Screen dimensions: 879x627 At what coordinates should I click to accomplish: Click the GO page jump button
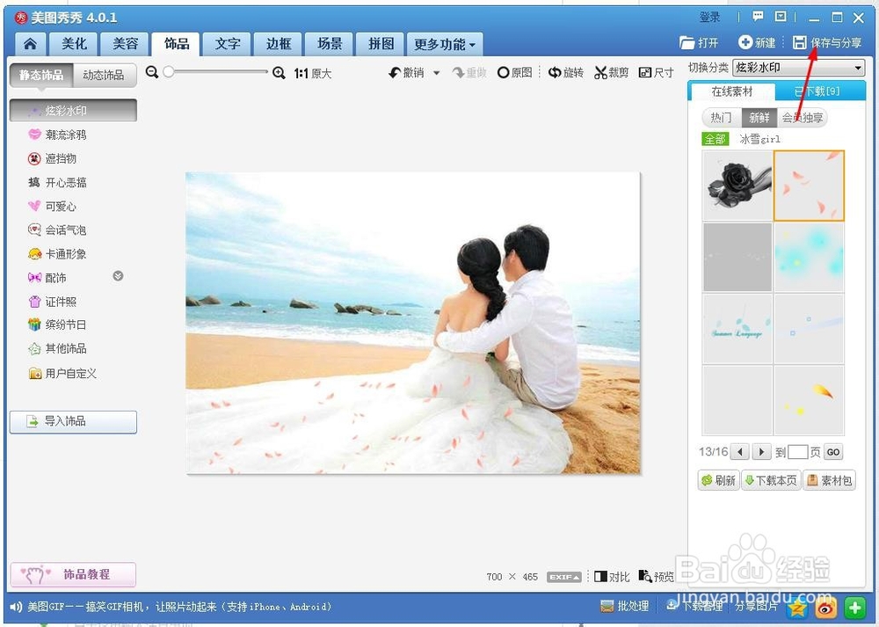point(833,452)
